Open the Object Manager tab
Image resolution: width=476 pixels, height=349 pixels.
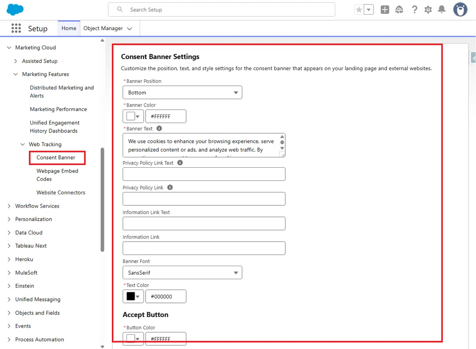[x=103, y=28]
